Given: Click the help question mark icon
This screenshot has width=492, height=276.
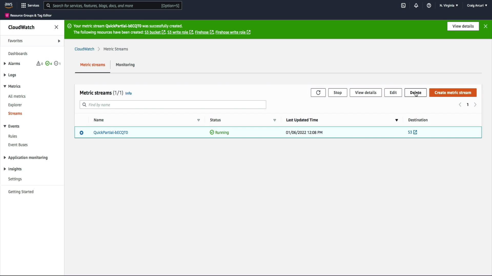Looking at the screenshot, I should (429, 5).
